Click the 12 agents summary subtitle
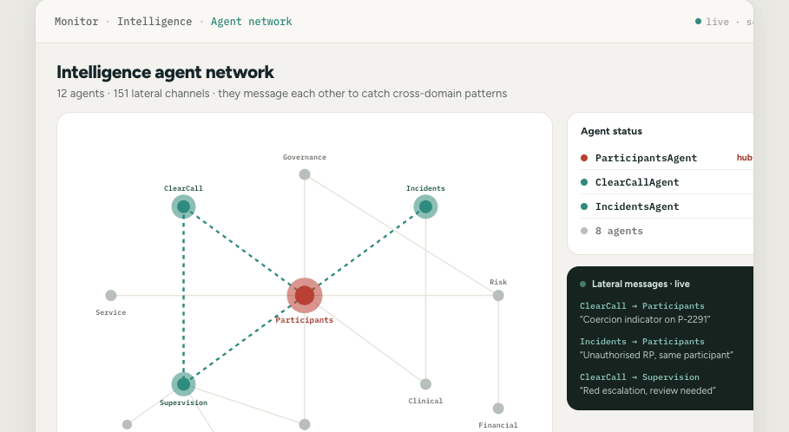 282,94
